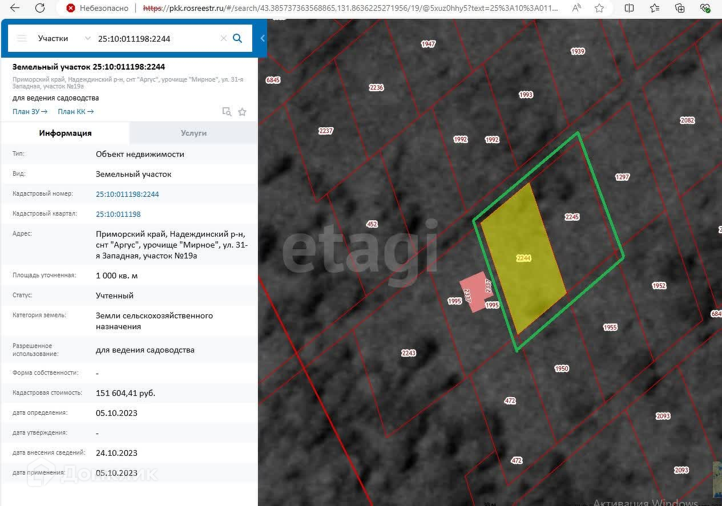Click the 'Активация Windows' notice text
Viewport: 722px width, 506px height.
pyautogui.click(x=646, y=502)
